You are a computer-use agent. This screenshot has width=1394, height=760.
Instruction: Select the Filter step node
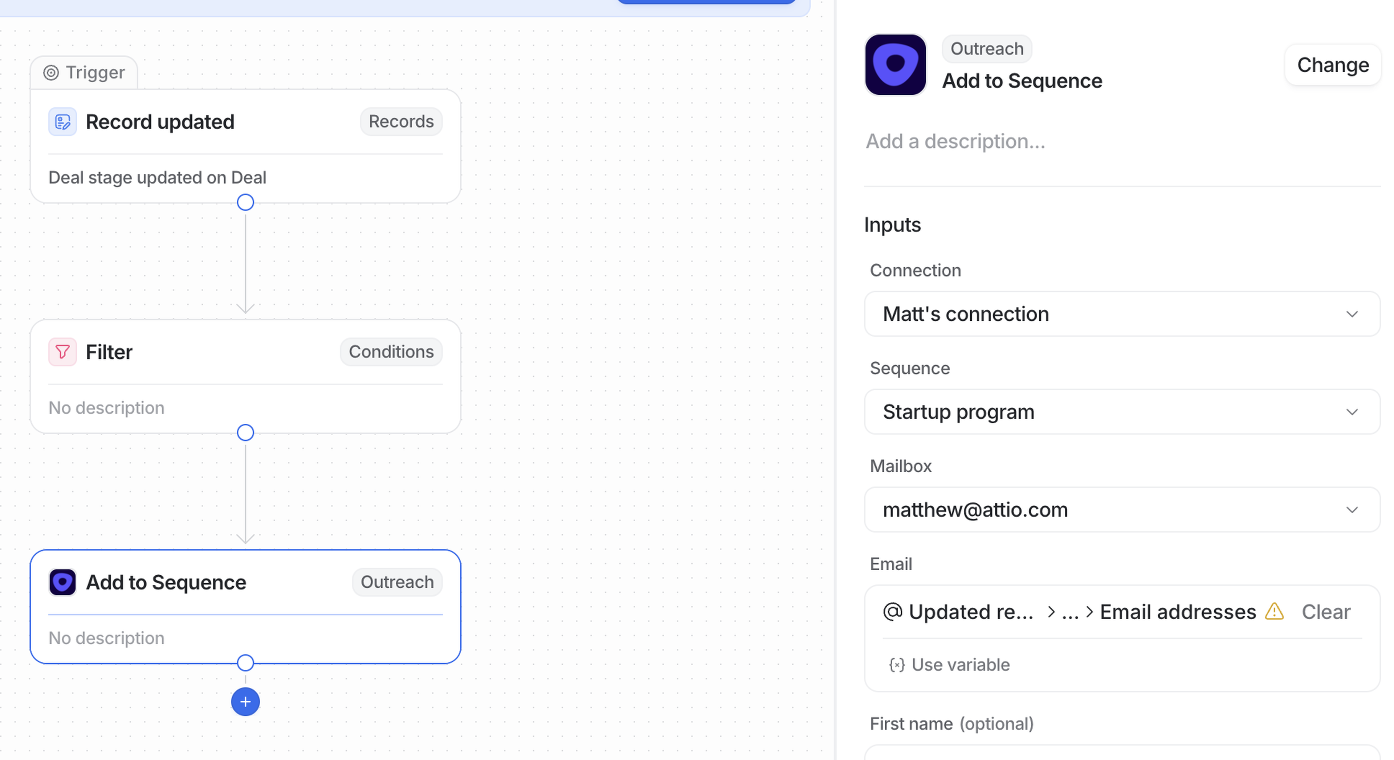point(245,379)
